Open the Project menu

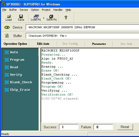pyautogui.click(x=46, y=10)
